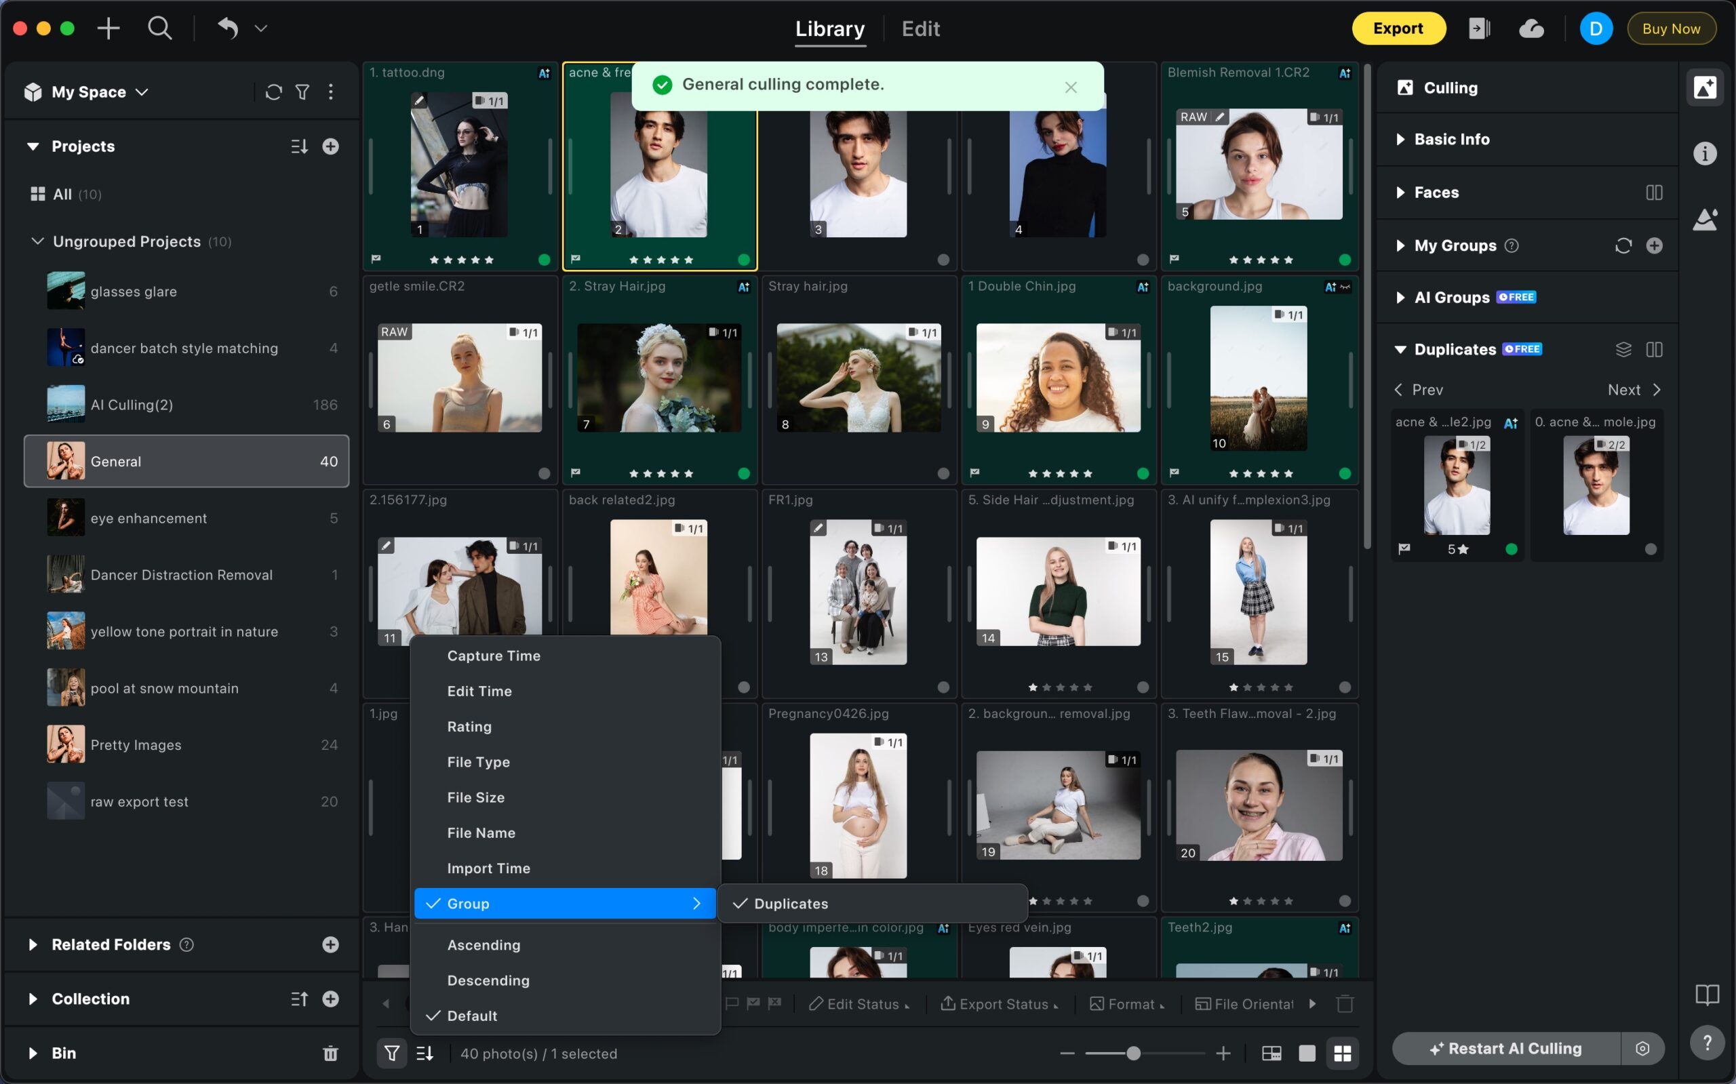Sort photos by File Name
This screenshot has width=1736, height=1084.
click(x=480, y=832)
